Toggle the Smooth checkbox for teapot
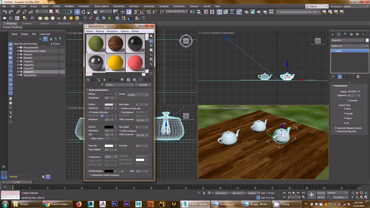 349,101
